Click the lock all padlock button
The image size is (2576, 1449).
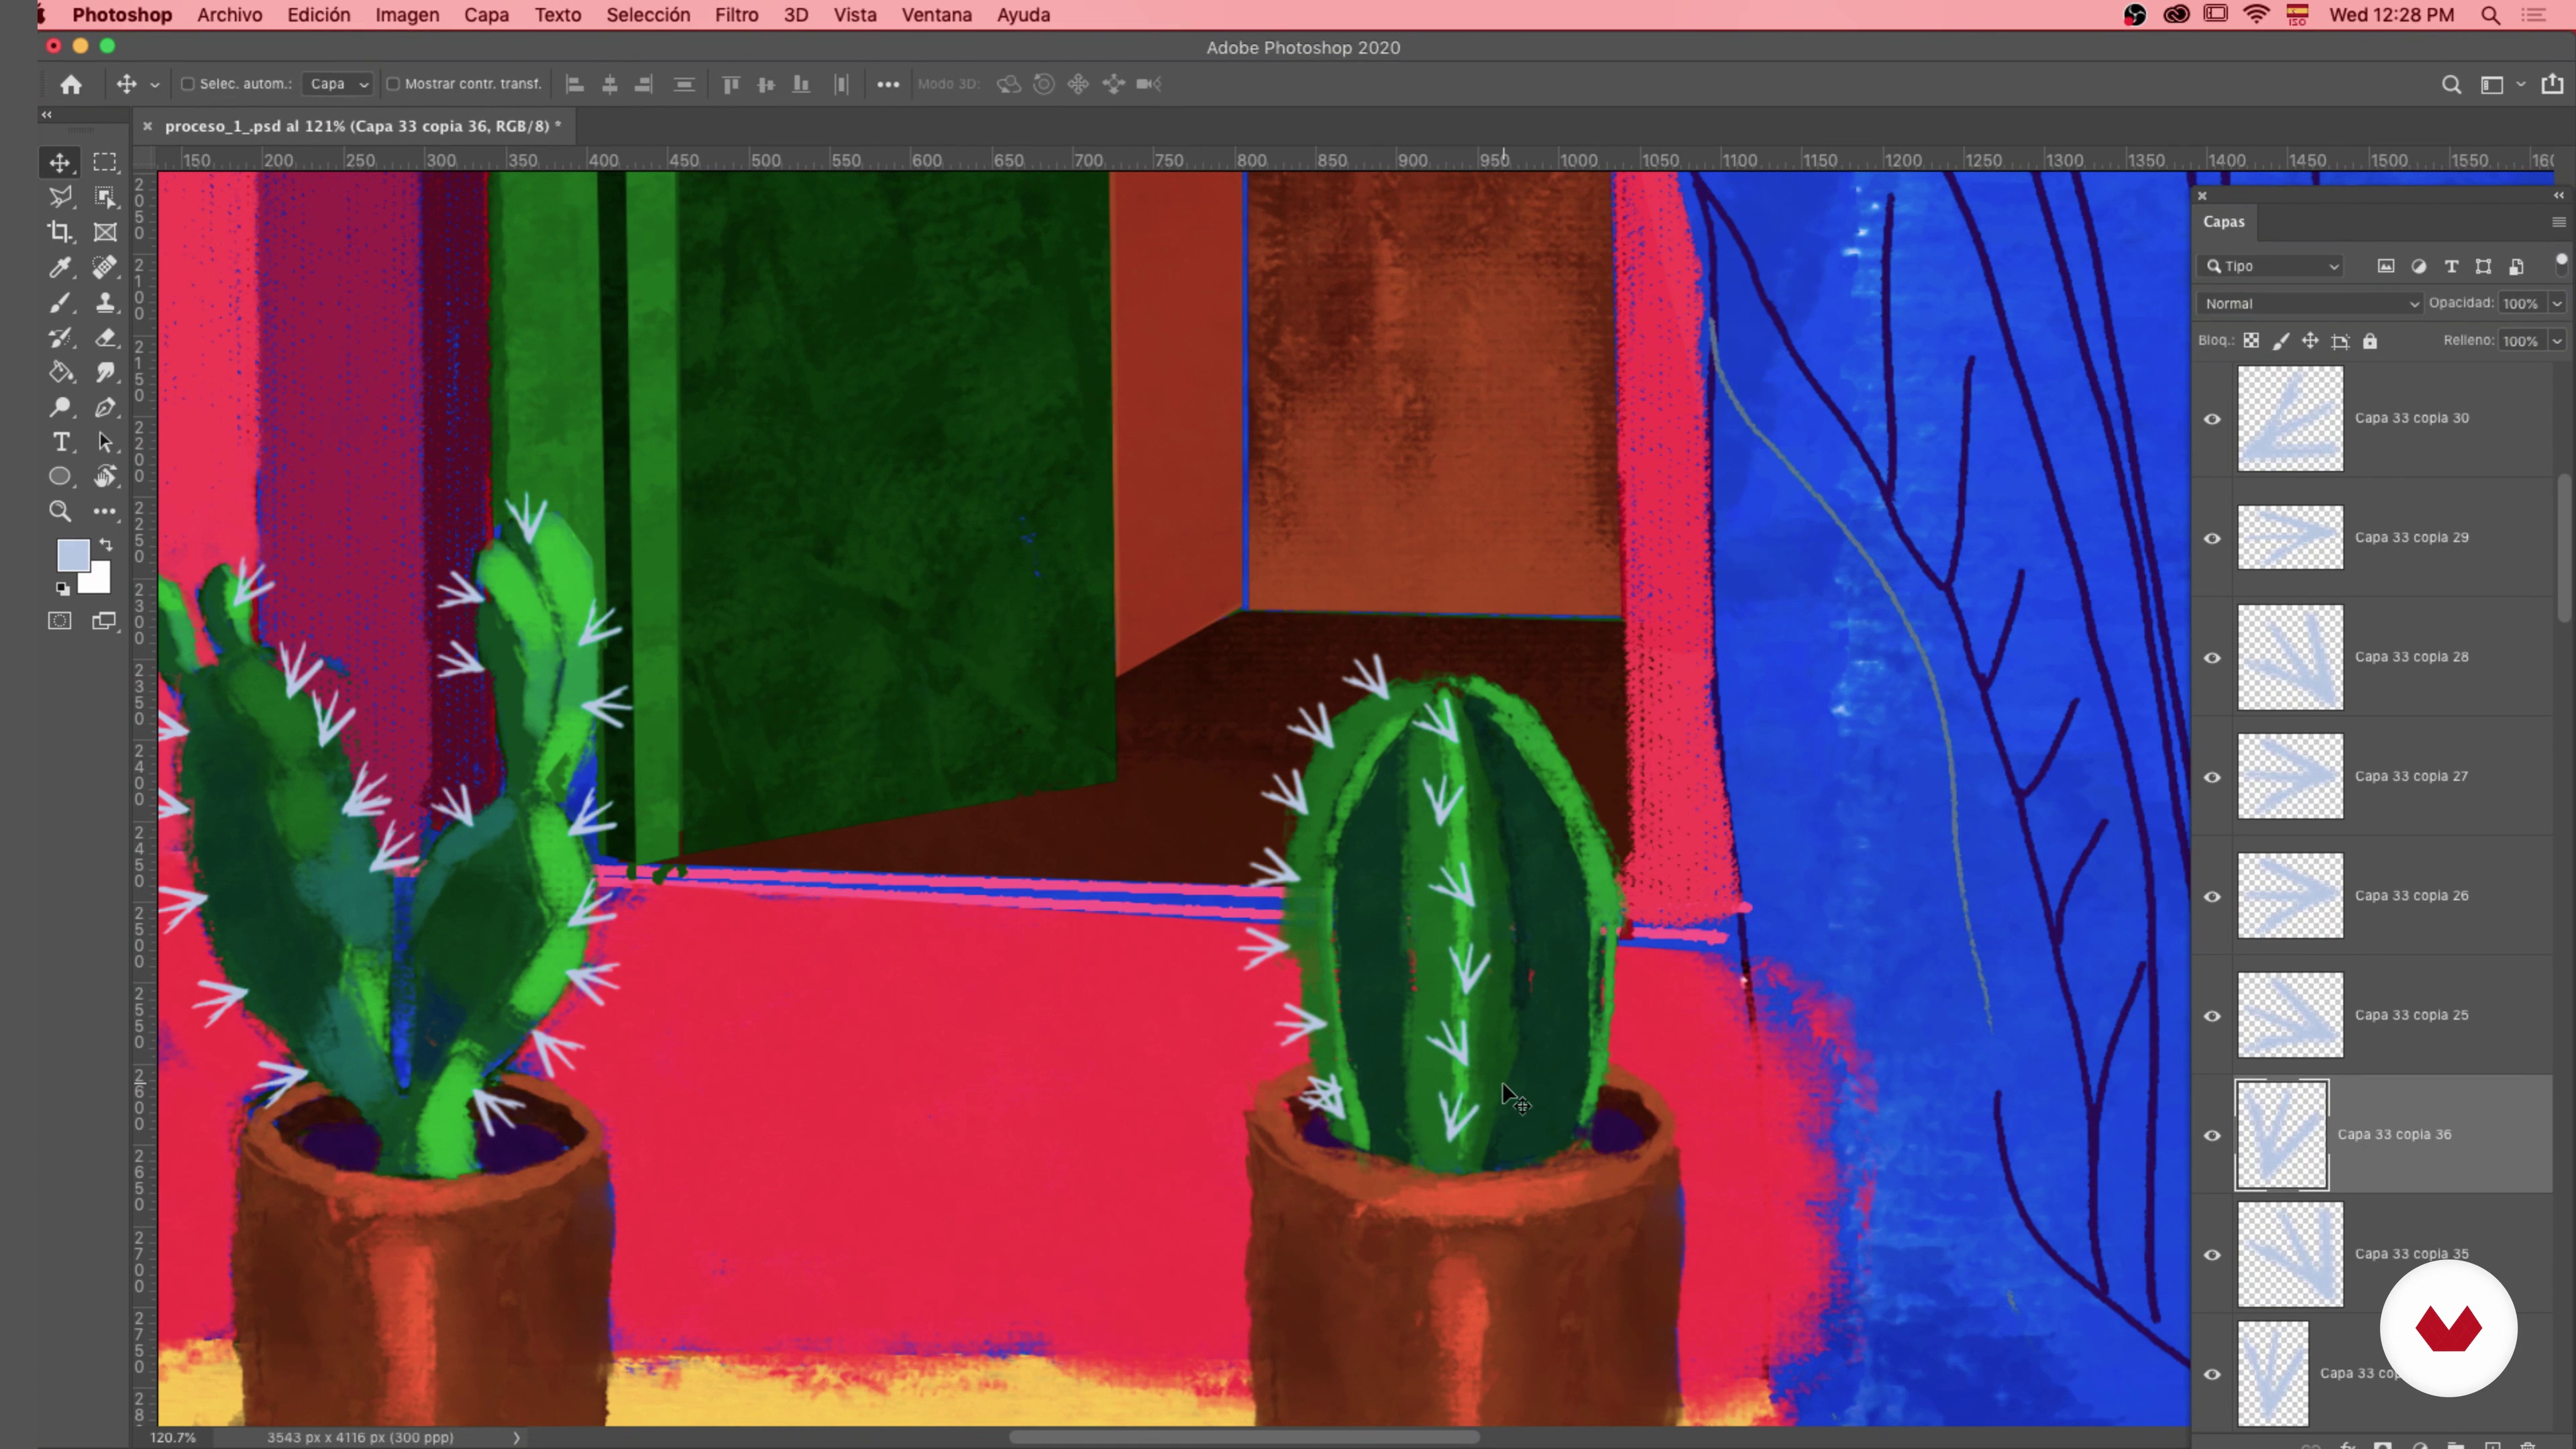pos(2369,341)
